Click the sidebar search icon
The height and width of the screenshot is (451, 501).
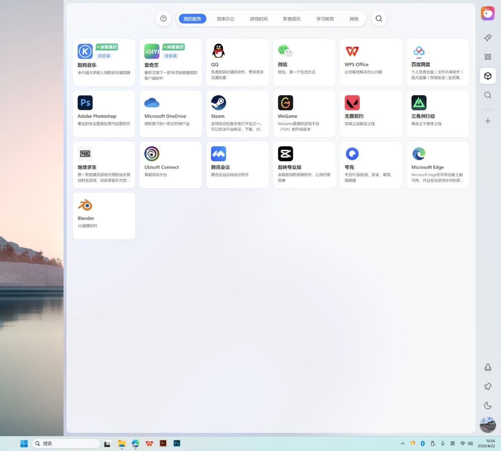click(x=488, y=95)
